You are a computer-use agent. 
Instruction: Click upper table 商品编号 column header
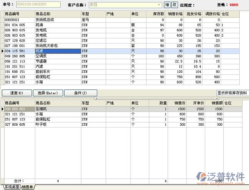pos(19,14)
